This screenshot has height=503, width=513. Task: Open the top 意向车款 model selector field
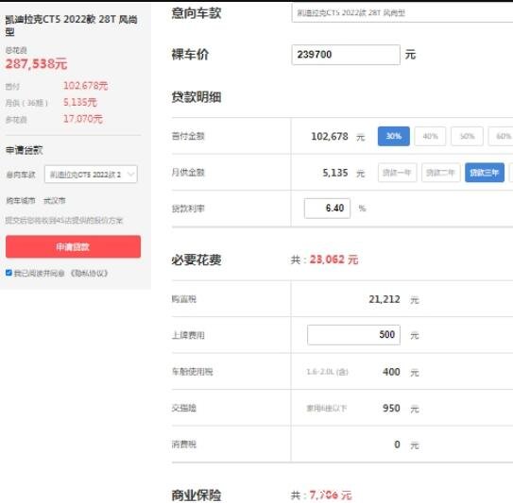402,13
